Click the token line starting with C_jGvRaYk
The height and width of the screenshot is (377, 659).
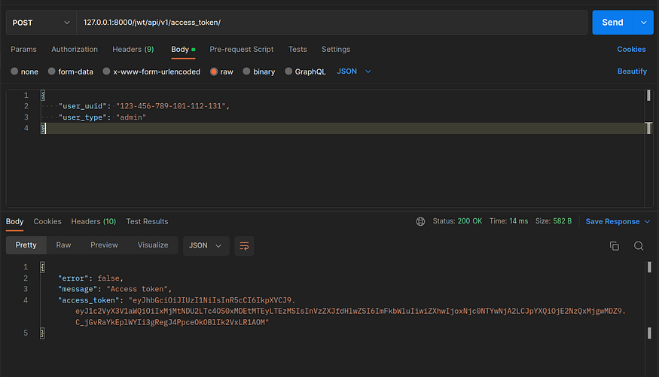172,322
